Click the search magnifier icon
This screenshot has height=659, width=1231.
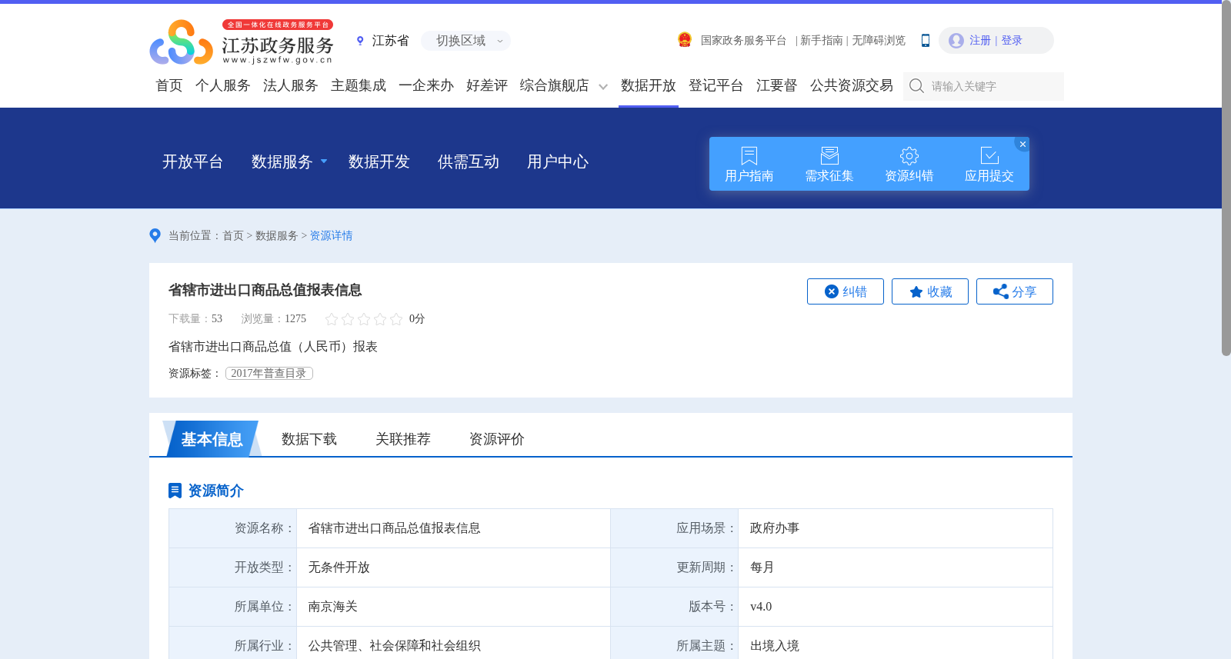point(916,86)
